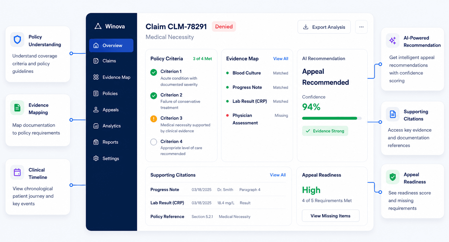
Task: Click the Claim CLM-78291 title
Action: 176,27
